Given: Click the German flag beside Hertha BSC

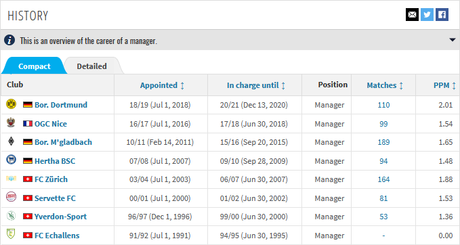Looking at the screenshot, I should [28, 161].
